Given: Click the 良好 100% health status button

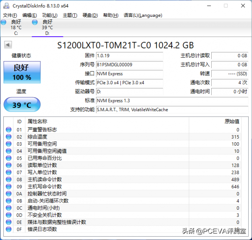Looking at the screenshot, I should pyautogui.click(x=22, y=72).
